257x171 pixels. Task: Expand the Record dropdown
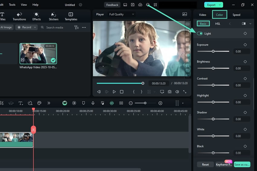(35, 27)
